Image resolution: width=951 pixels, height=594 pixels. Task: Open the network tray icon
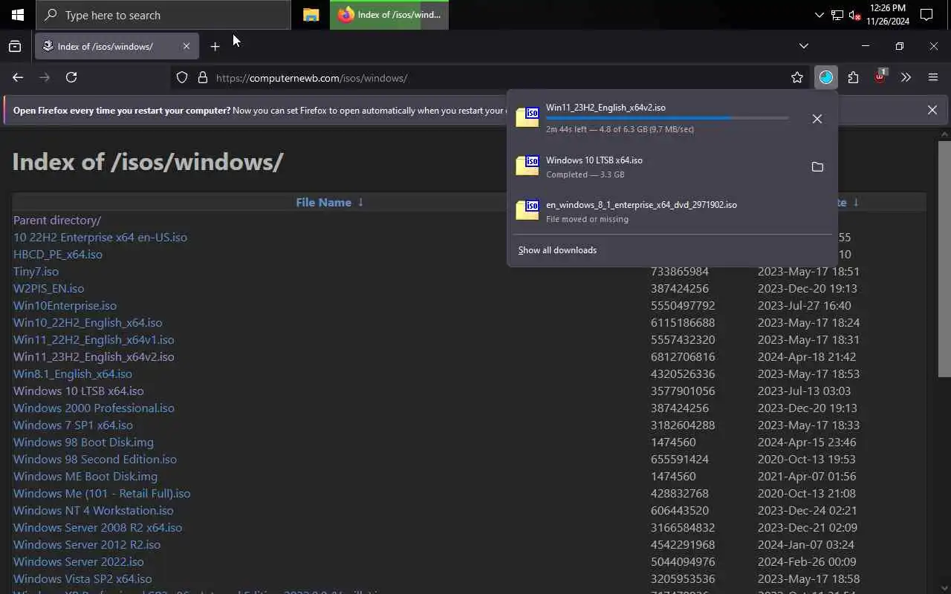pos(837,15)
